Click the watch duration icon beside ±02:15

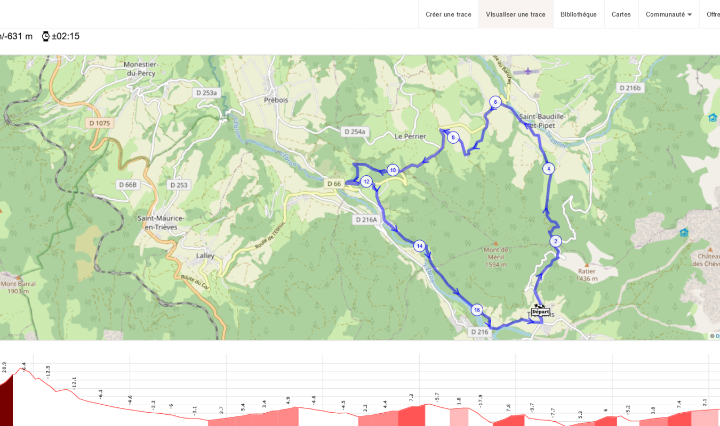coord(46,36)
